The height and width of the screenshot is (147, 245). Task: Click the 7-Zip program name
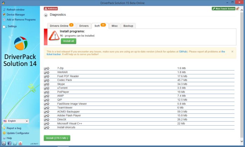(x=60, y=68)
